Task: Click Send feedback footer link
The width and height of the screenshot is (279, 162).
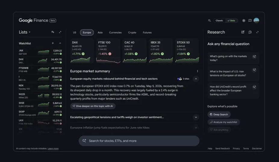Action: point(222,149)
